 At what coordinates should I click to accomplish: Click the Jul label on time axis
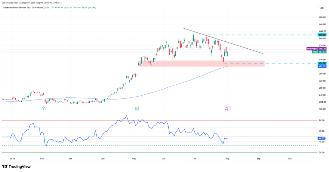pyautogui.click(x=195, y=159)
